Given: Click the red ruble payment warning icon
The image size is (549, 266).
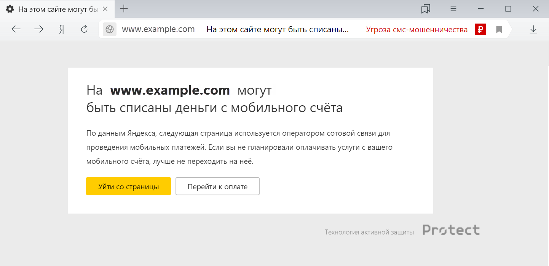Looking at the screenshot, I should click(x=480, y=29).
